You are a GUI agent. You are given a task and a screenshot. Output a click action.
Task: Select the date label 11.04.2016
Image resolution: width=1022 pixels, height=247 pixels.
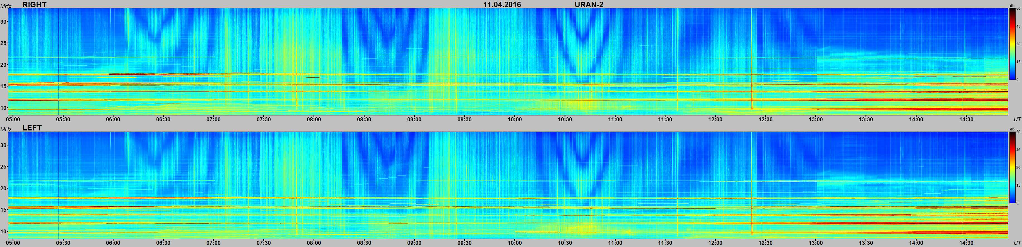pos(502,4)
